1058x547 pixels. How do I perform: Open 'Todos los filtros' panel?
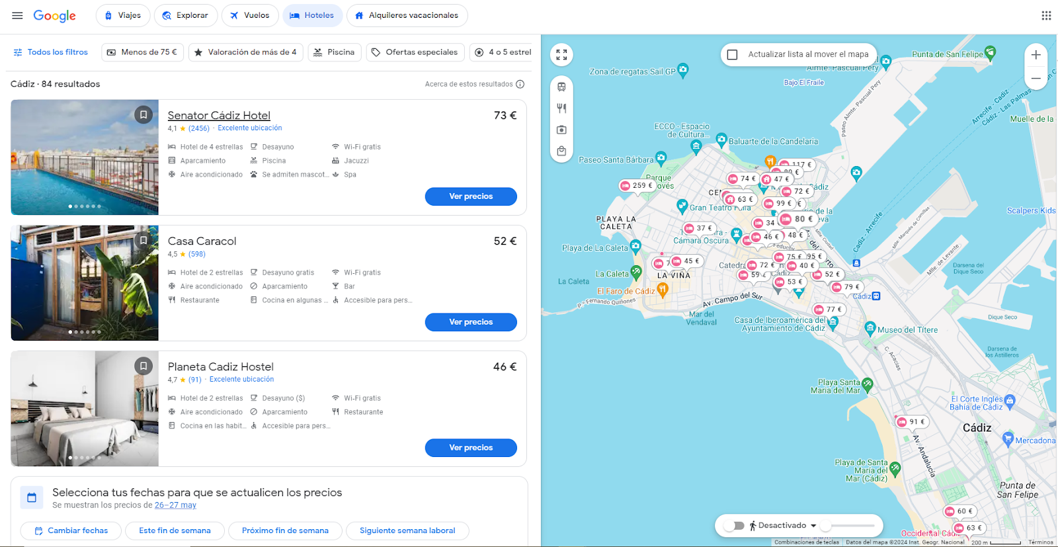[x=50, y=52]
